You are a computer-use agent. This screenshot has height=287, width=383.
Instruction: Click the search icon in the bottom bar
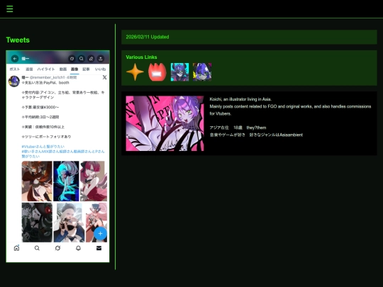(37, 248)
